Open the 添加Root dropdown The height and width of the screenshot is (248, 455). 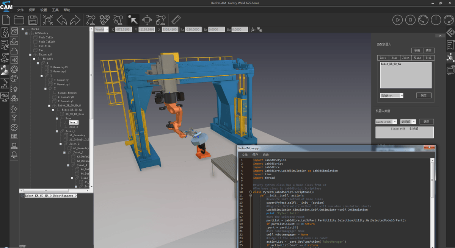[x=392, y=95]
